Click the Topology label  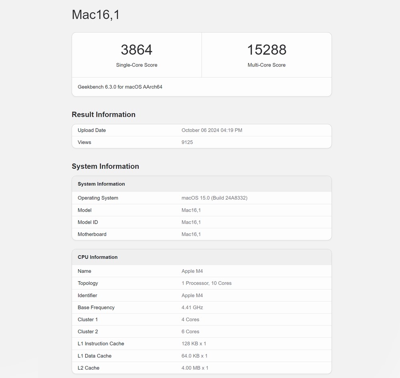click(88, 283)
